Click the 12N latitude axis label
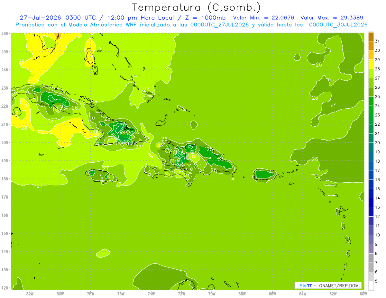The height and width of the screenshot is (298, 386). coord(5,288)
